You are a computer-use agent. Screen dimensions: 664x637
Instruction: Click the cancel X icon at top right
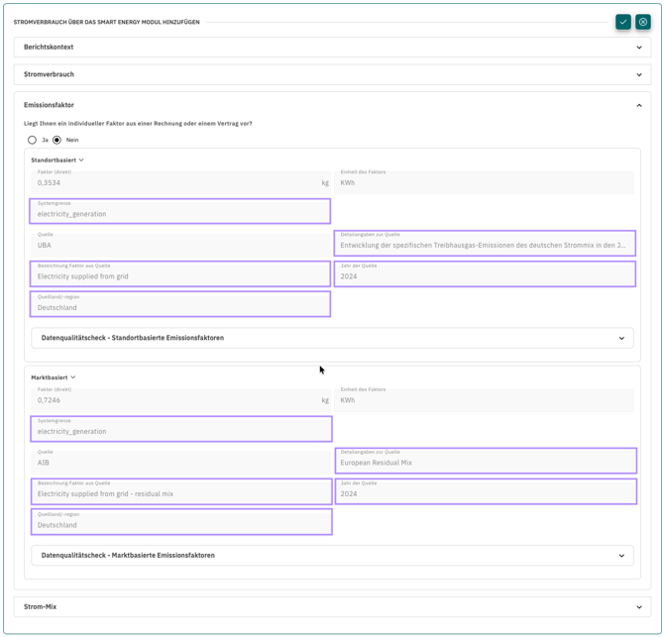pos(643,22)
